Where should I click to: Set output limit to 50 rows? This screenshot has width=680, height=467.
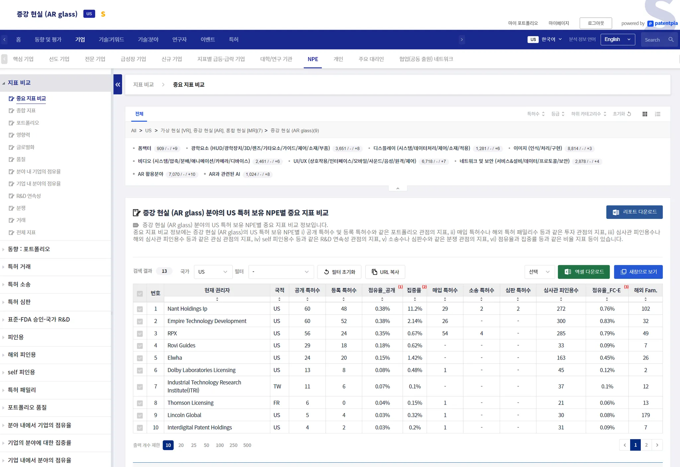(x=206, y=445)
